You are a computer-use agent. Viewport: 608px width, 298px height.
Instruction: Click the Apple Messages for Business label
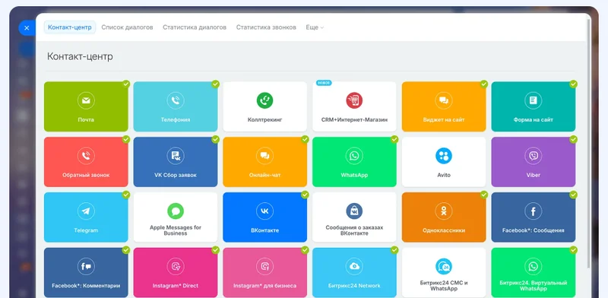pyautogui.click(x=176, y=230)
